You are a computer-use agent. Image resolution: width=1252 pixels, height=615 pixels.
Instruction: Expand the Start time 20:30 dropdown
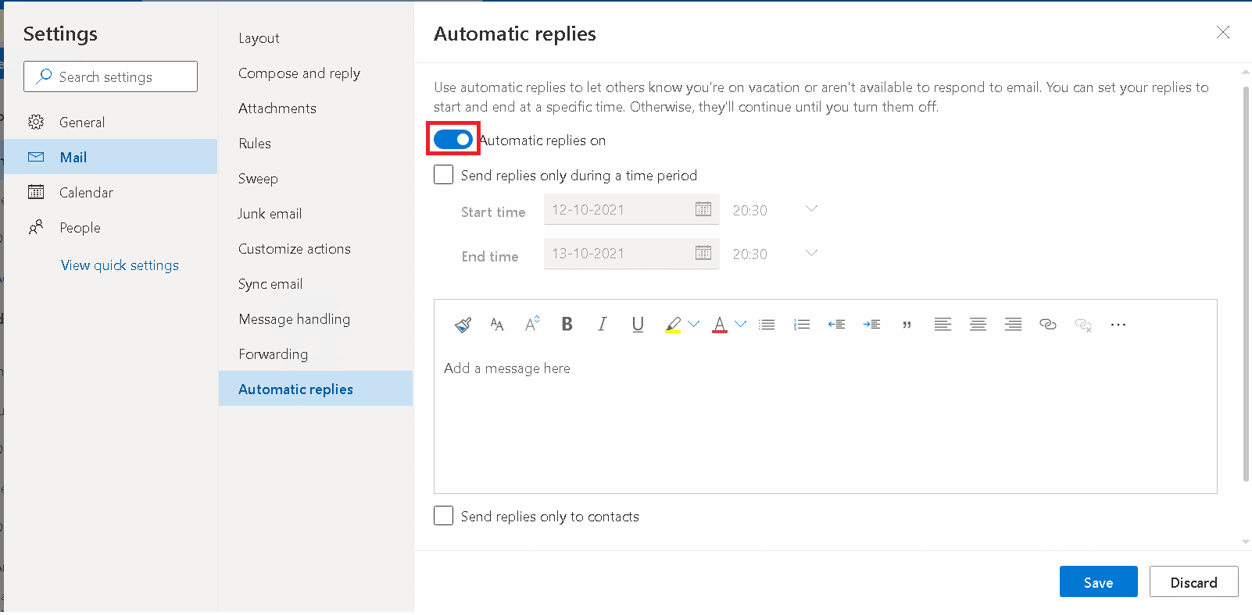[x=811, y=208]
